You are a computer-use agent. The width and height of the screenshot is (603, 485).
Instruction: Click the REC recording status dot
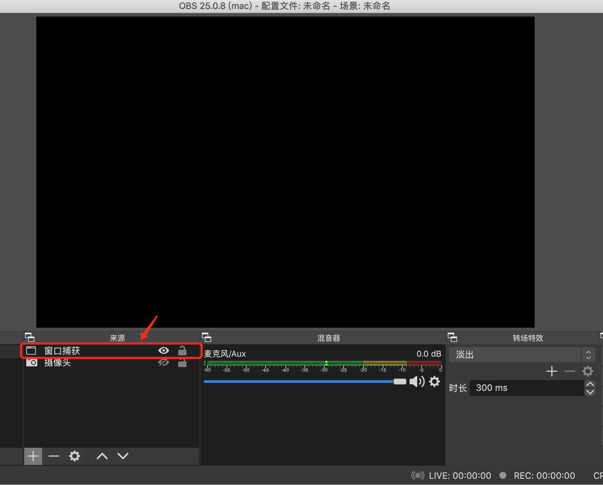pos(503,475)
